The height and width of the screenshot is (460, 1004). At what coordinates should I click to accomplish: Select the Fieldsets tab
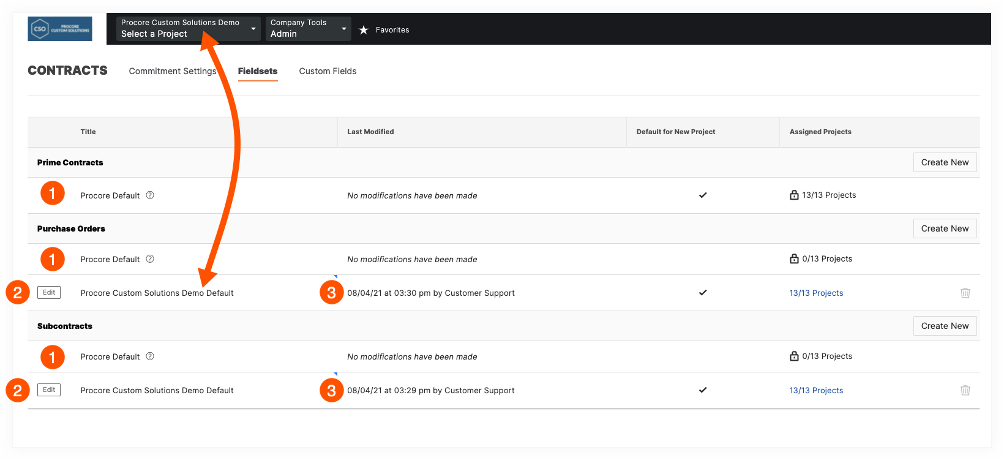click(x=258, y=71)
